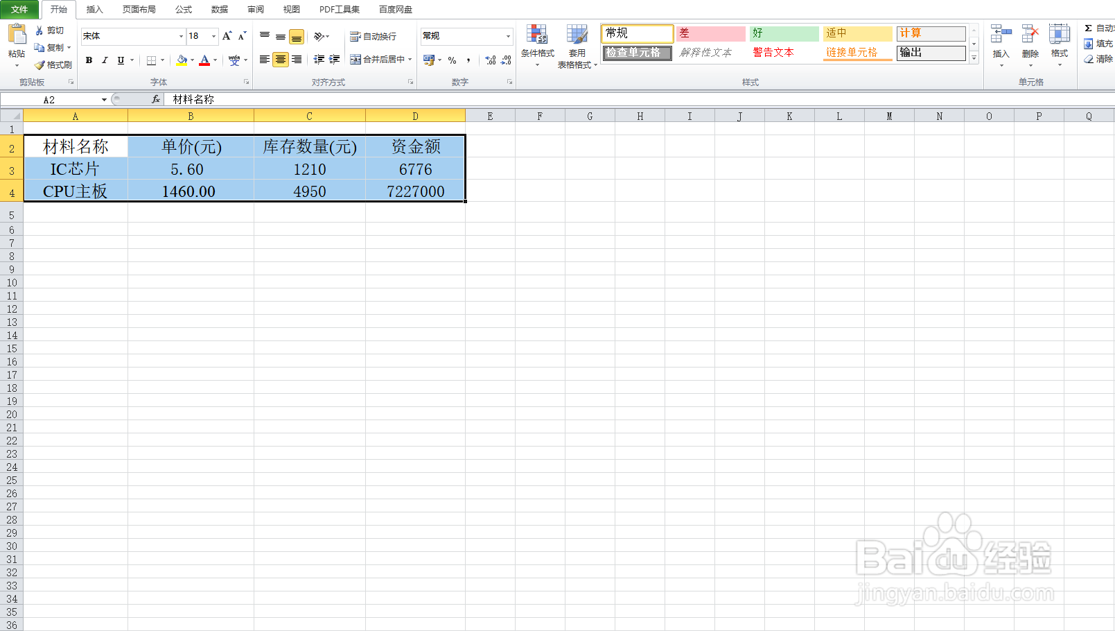Expand the fill color dropdown arrow

click(x=192, y=60)
